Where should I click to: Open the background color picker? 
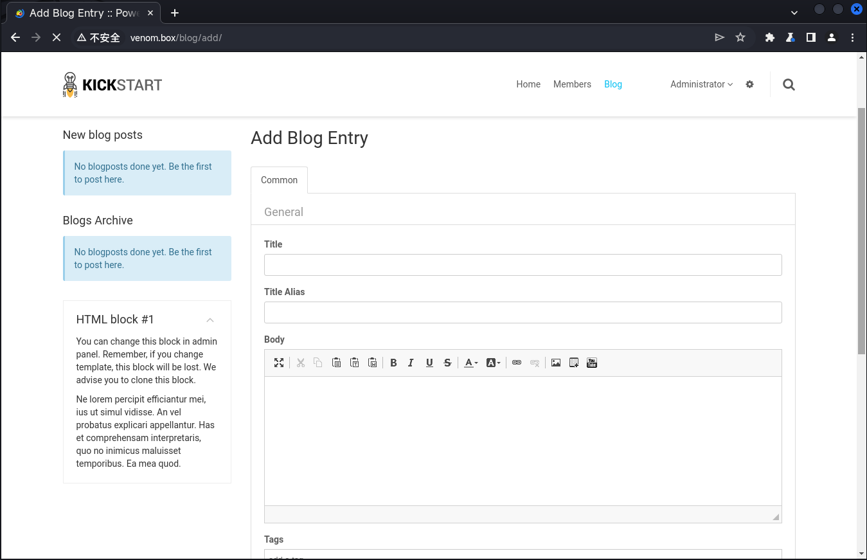[x=493, y=363]
